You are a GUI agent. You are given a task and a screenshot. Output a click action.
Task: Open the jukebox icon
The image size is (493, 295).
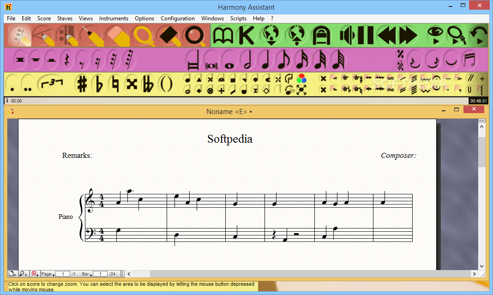(321, 35)
